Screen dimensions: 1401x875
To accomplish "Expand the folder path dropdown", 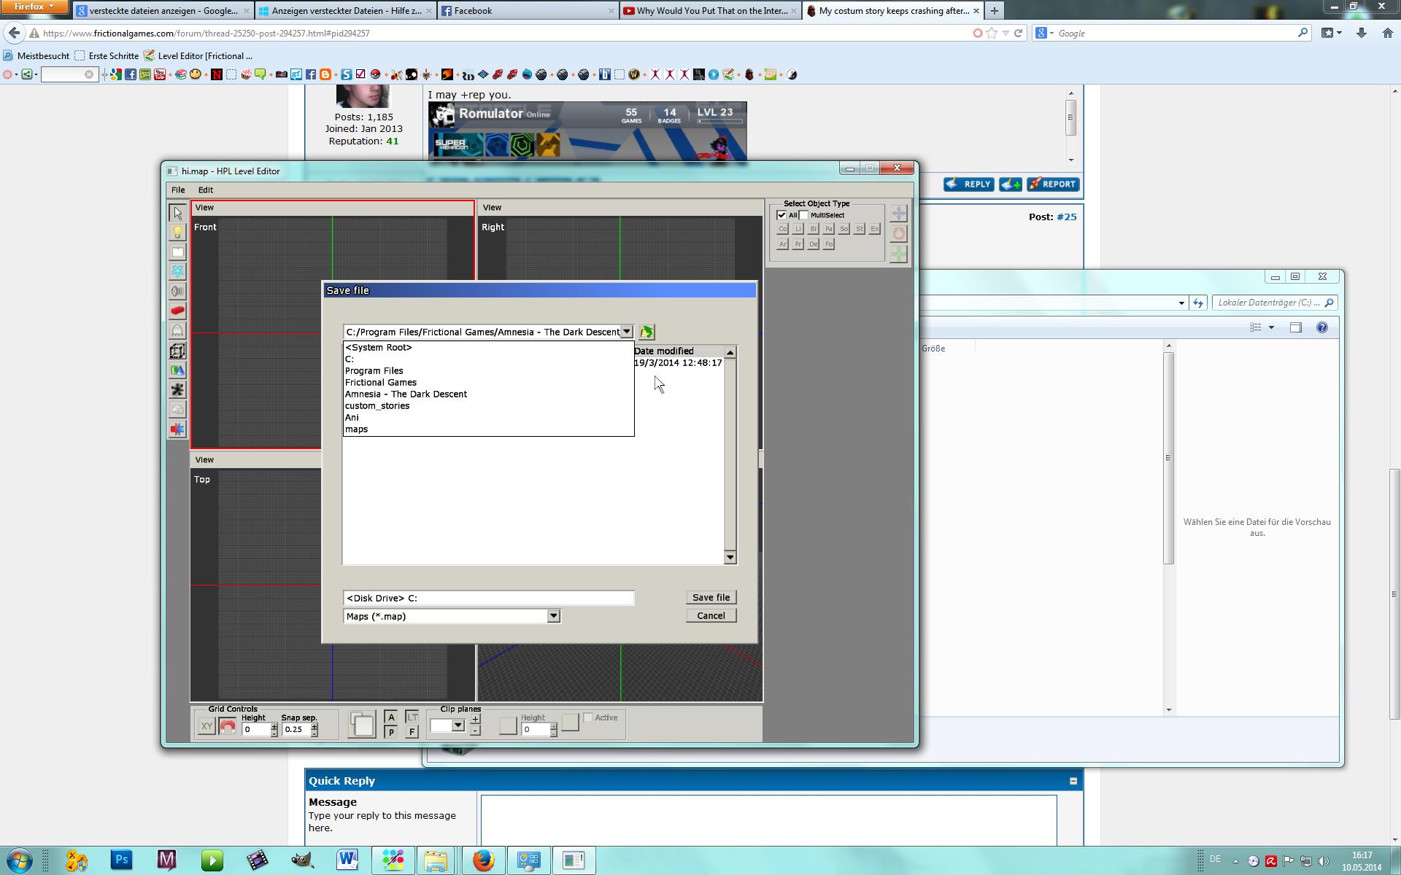I will click(x=626, y=332).
